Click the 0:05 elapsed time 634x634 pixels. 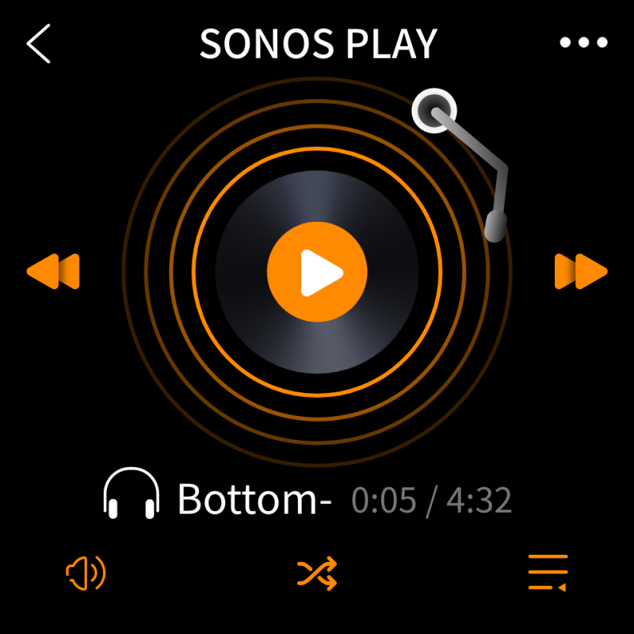click(384, 501)
